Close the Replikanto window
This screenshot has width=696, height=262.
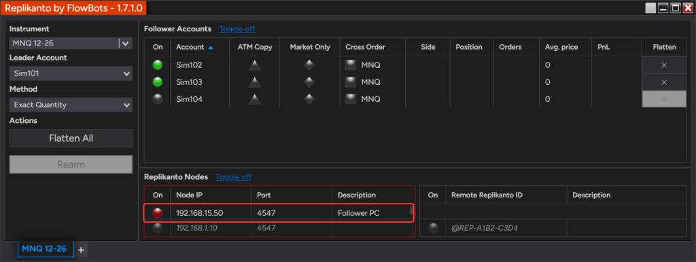[x=688, y=8]
